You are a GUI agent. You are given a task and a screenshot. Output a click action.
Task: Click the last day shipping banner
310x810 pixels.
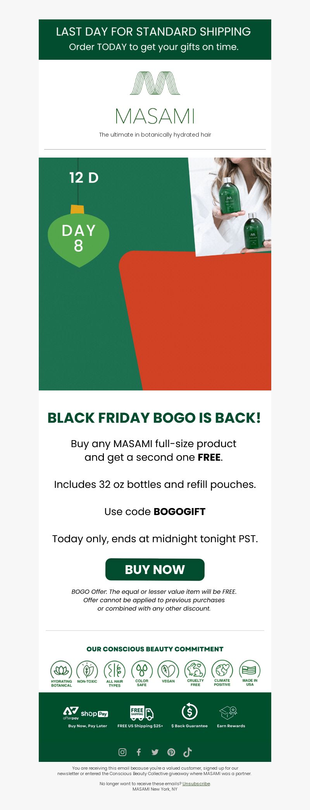pyautogui.click(x=155, y=40)
